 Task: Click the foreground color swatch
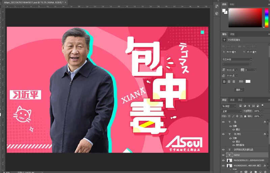tap(224, 11)
